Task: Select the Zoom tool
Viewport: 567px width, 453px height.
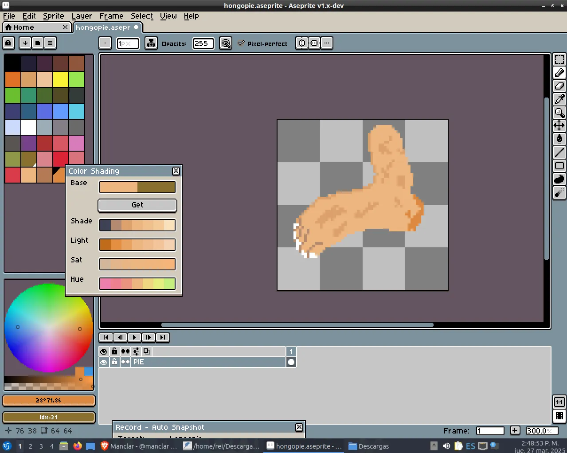Action: [x=559, y=113]
